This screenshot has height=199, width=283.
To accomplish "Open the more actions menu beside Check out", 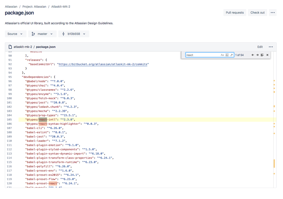I will (x=273, y=13).
